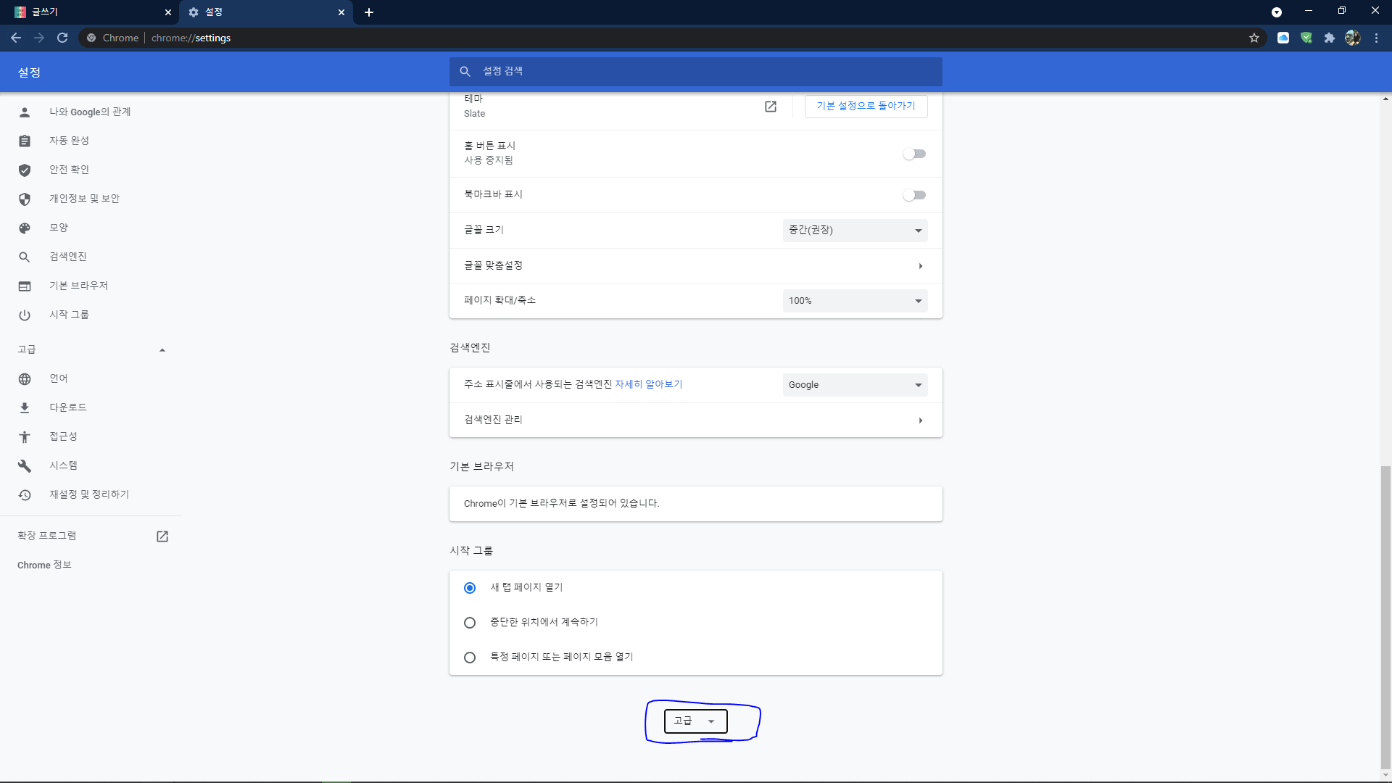Select the 모양 palette icon in sidebar
The height and width of the screenshot is (783, 1392).
point(25,228)
